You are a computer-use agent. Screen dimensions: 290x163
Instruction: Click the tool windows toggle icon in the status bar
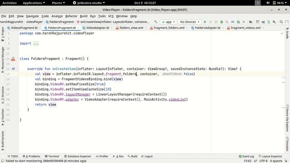(3, 161)
